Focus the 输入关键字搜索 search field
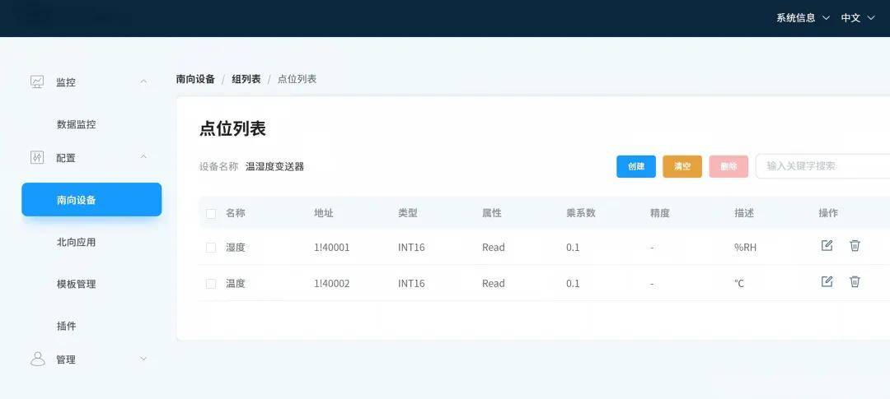 coord(823,166)
